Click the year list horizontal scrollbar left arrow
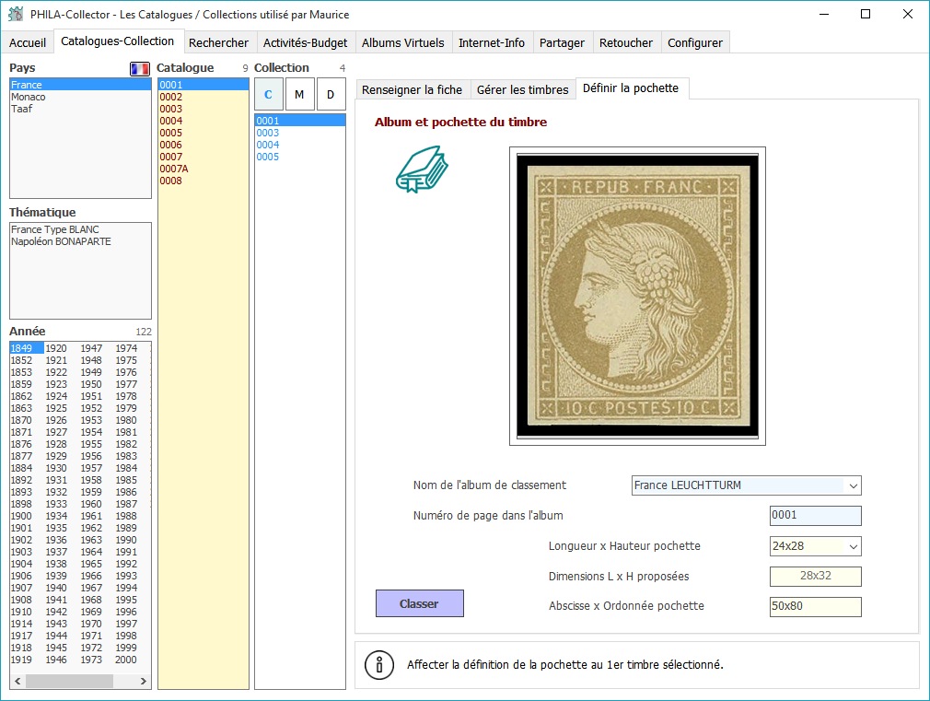This screenshot has width=930, height=701. 17,681
